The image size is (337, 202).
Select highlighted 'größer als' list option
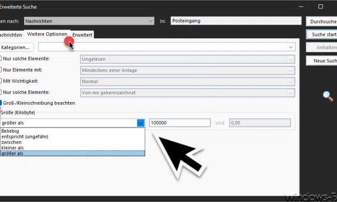(73, 154)
